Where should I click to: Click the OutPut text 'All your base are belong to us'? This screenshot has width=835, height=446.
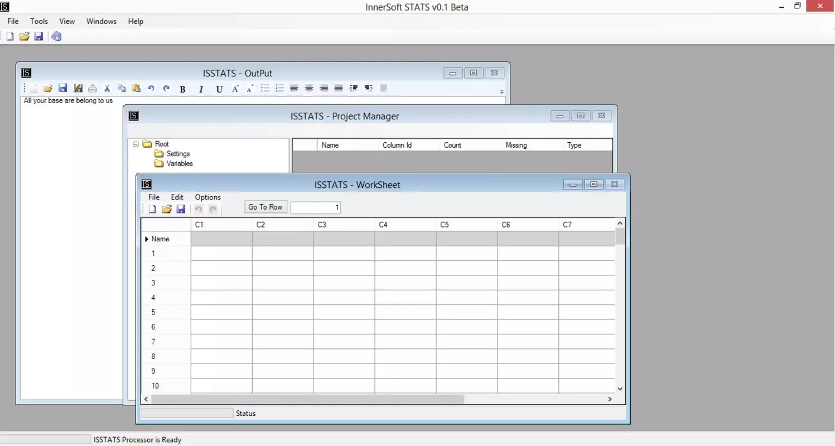point(68,101)
